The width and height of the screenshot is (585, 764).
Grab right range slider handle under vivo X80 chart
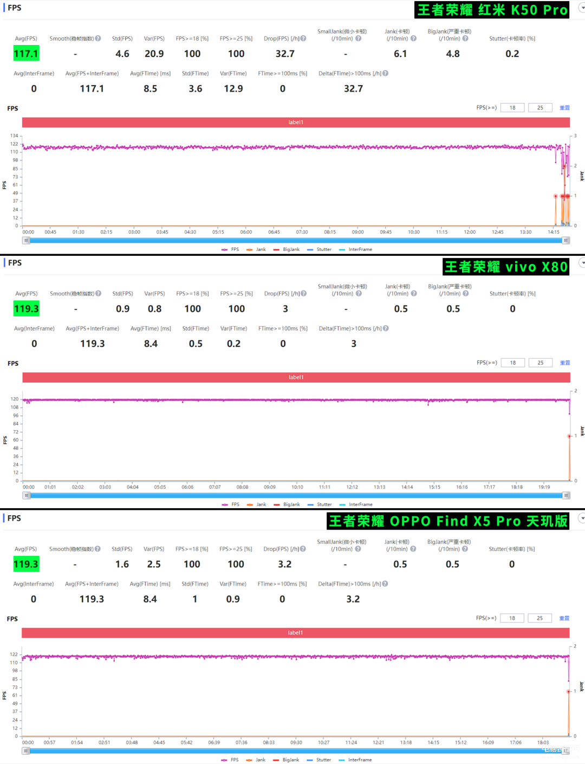pos(567,496)
